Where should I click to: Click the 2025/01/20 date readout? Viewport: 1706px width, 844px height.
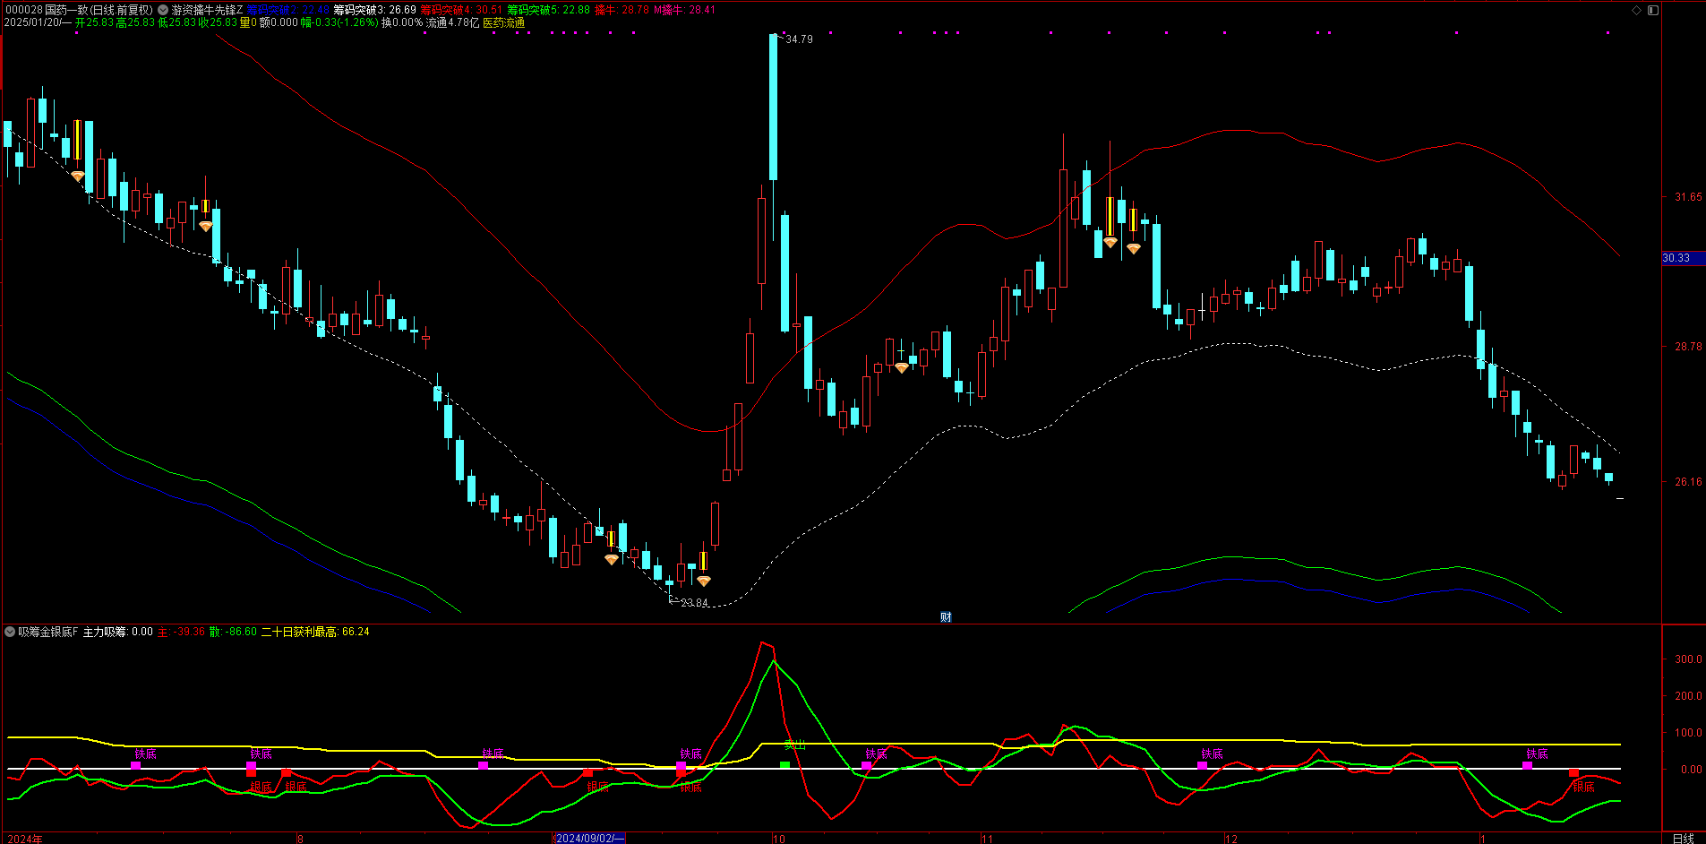click(x=38, y=22)
